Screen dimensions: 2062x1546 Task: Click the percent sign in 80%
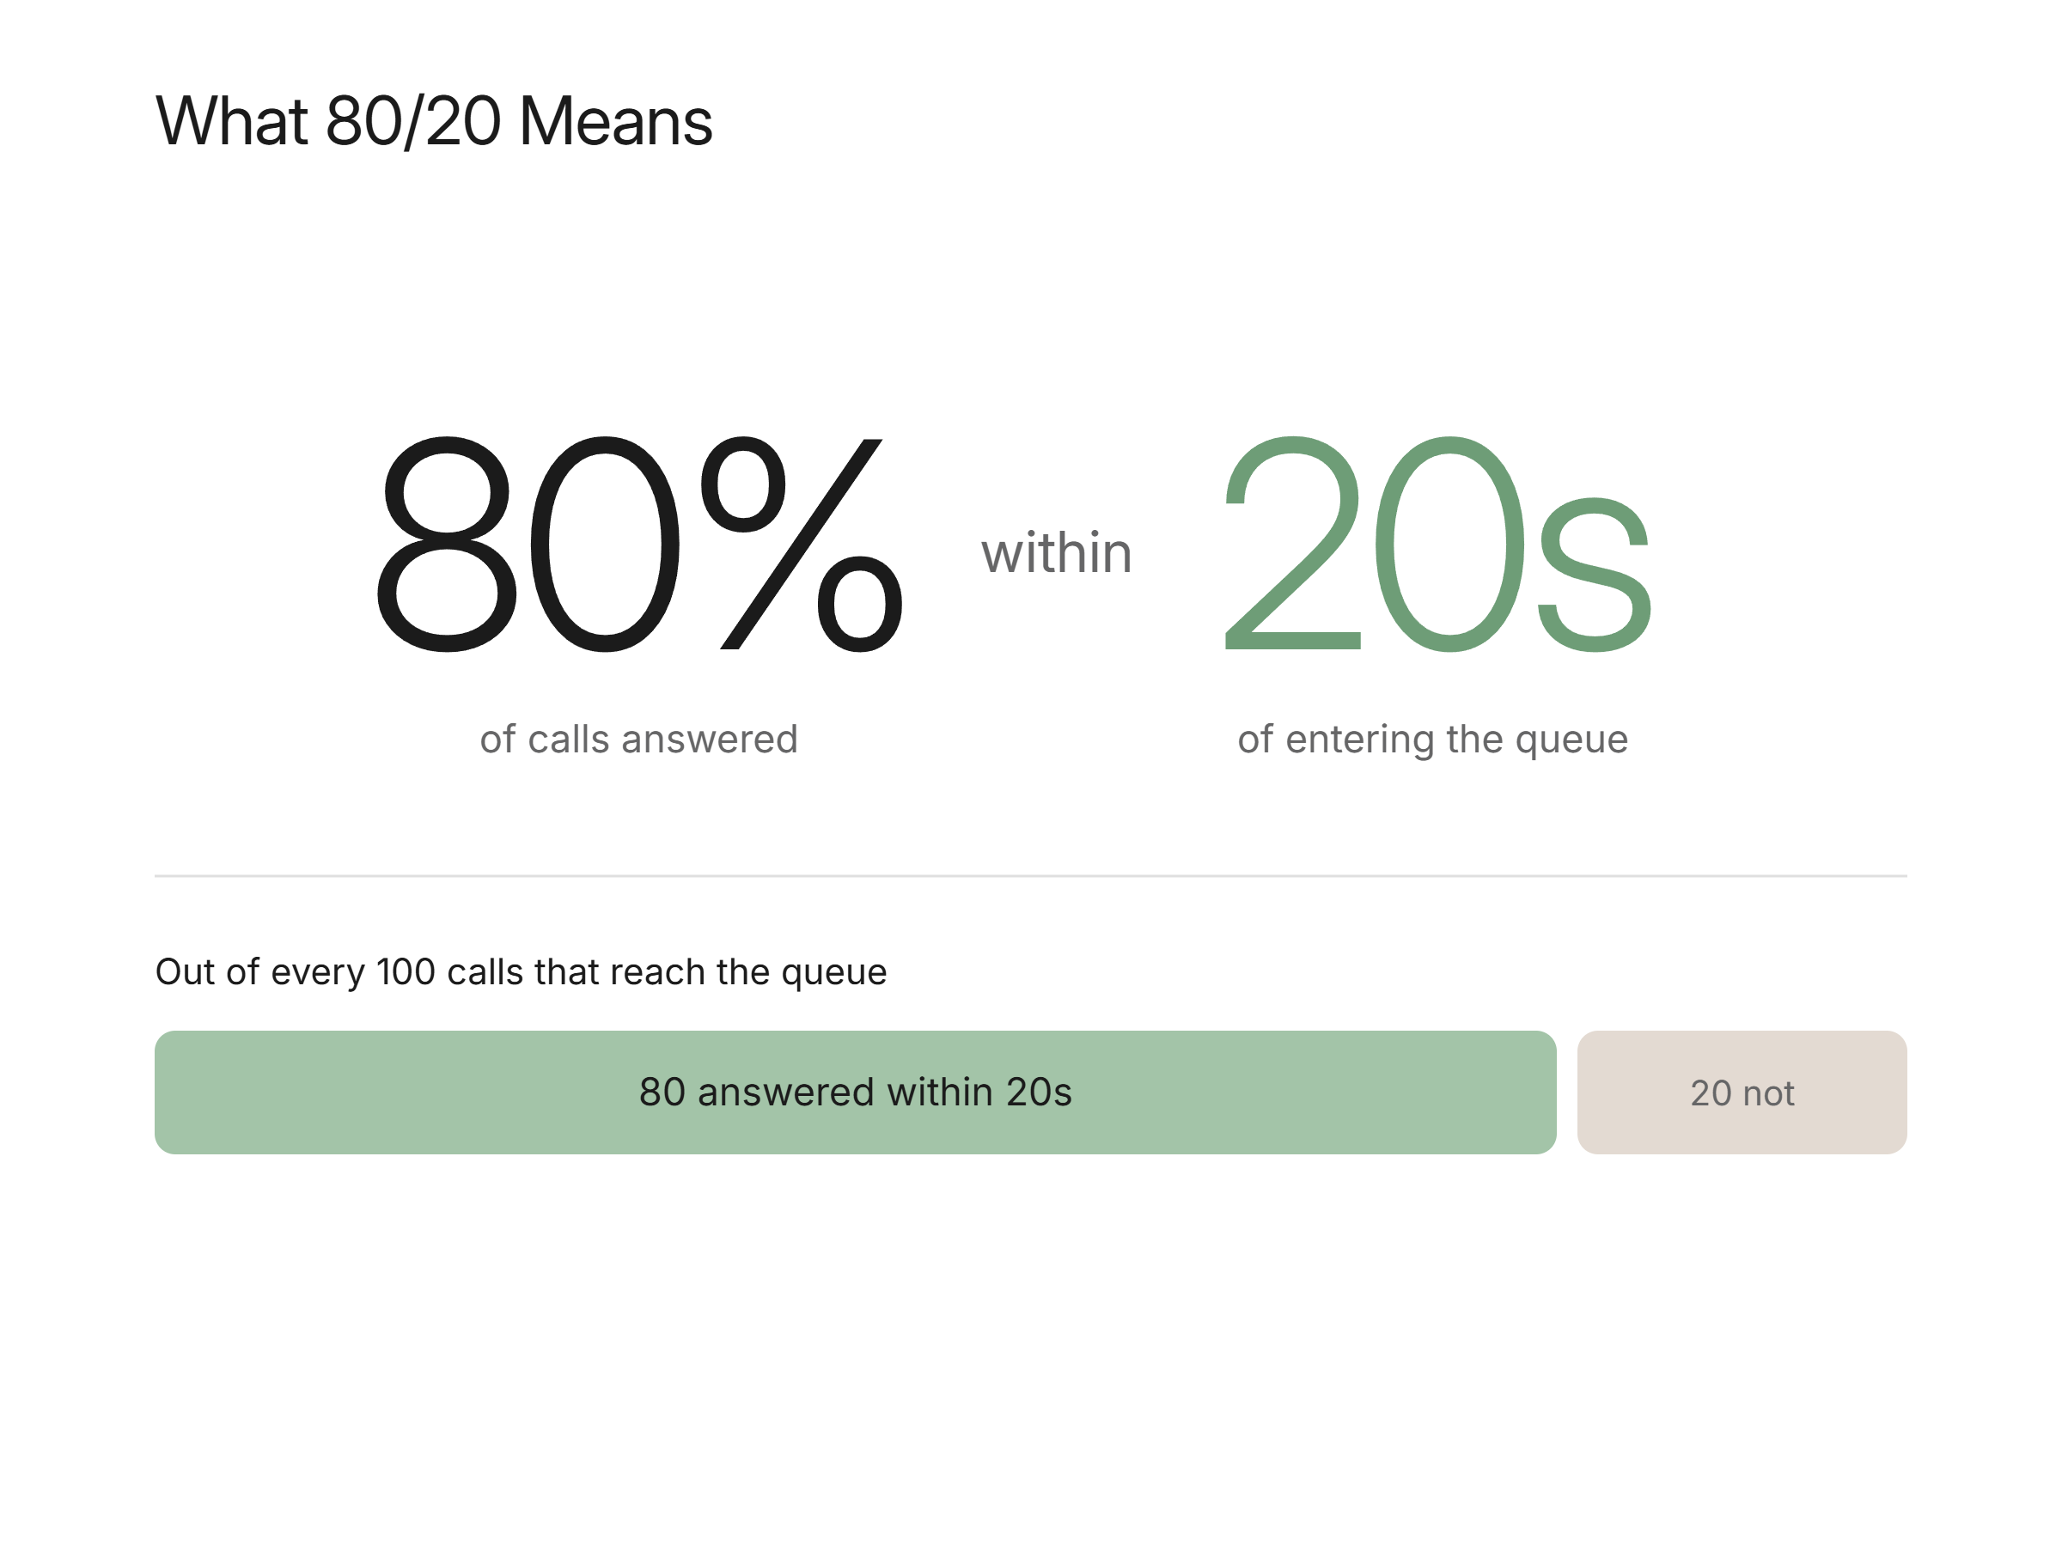coord(802,545)
